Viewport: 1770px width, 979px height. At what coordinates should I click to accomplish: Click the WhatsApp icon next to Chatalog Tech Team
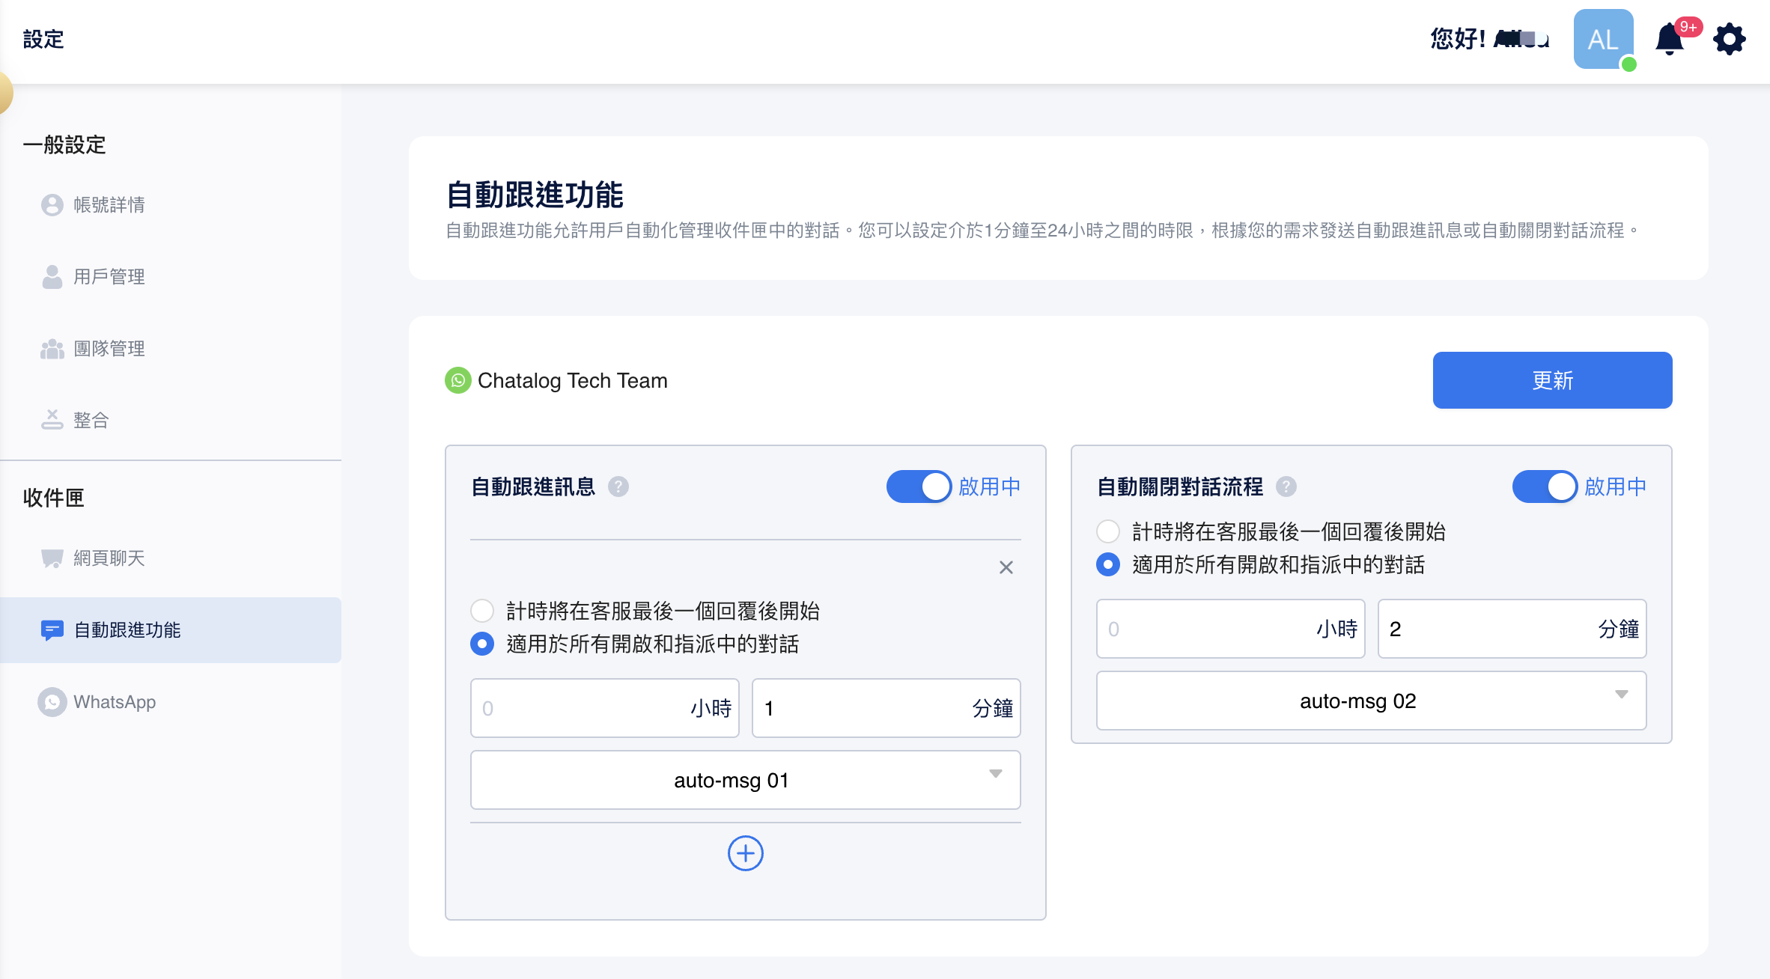coord(457,380)
